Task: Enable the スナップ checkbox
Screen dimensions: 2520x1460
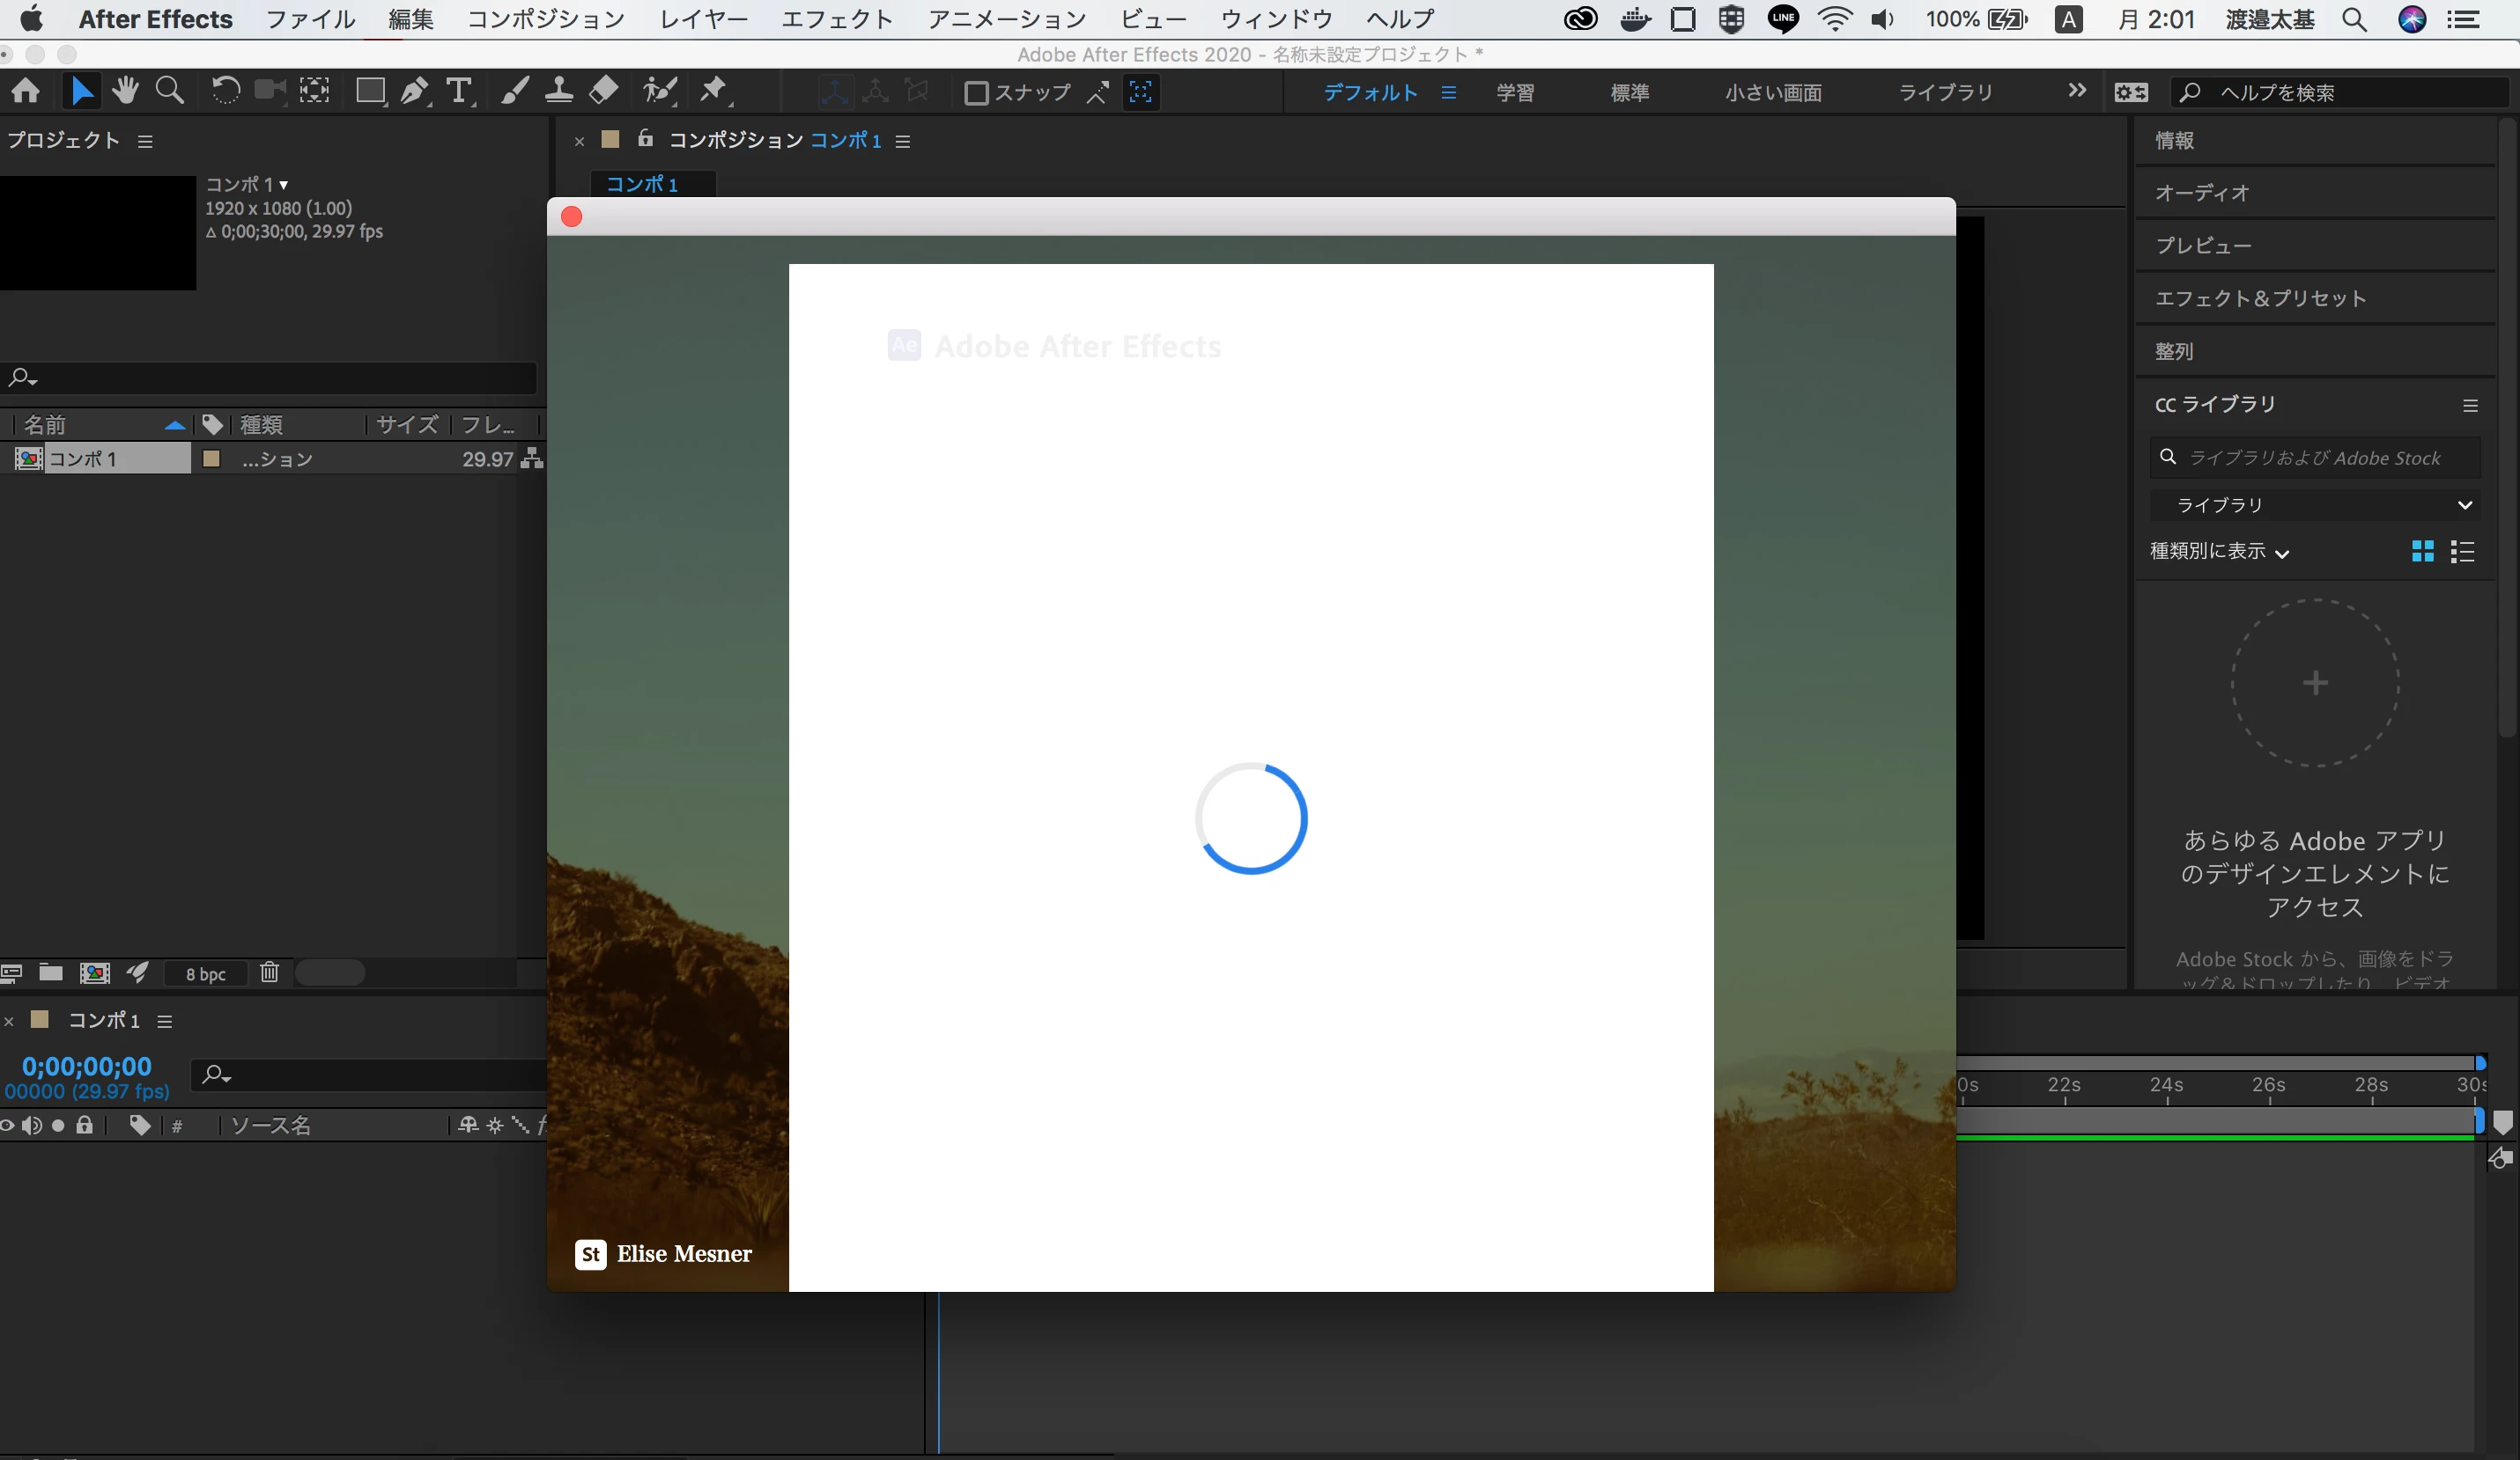Action: [x=976, y=93]
